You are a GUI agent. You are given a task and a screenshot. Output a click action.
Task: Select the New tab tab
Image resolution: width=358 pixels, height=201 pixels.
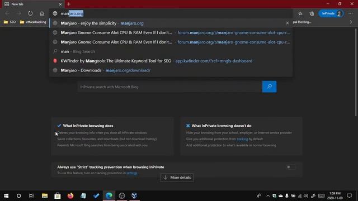tap(32, 4)
